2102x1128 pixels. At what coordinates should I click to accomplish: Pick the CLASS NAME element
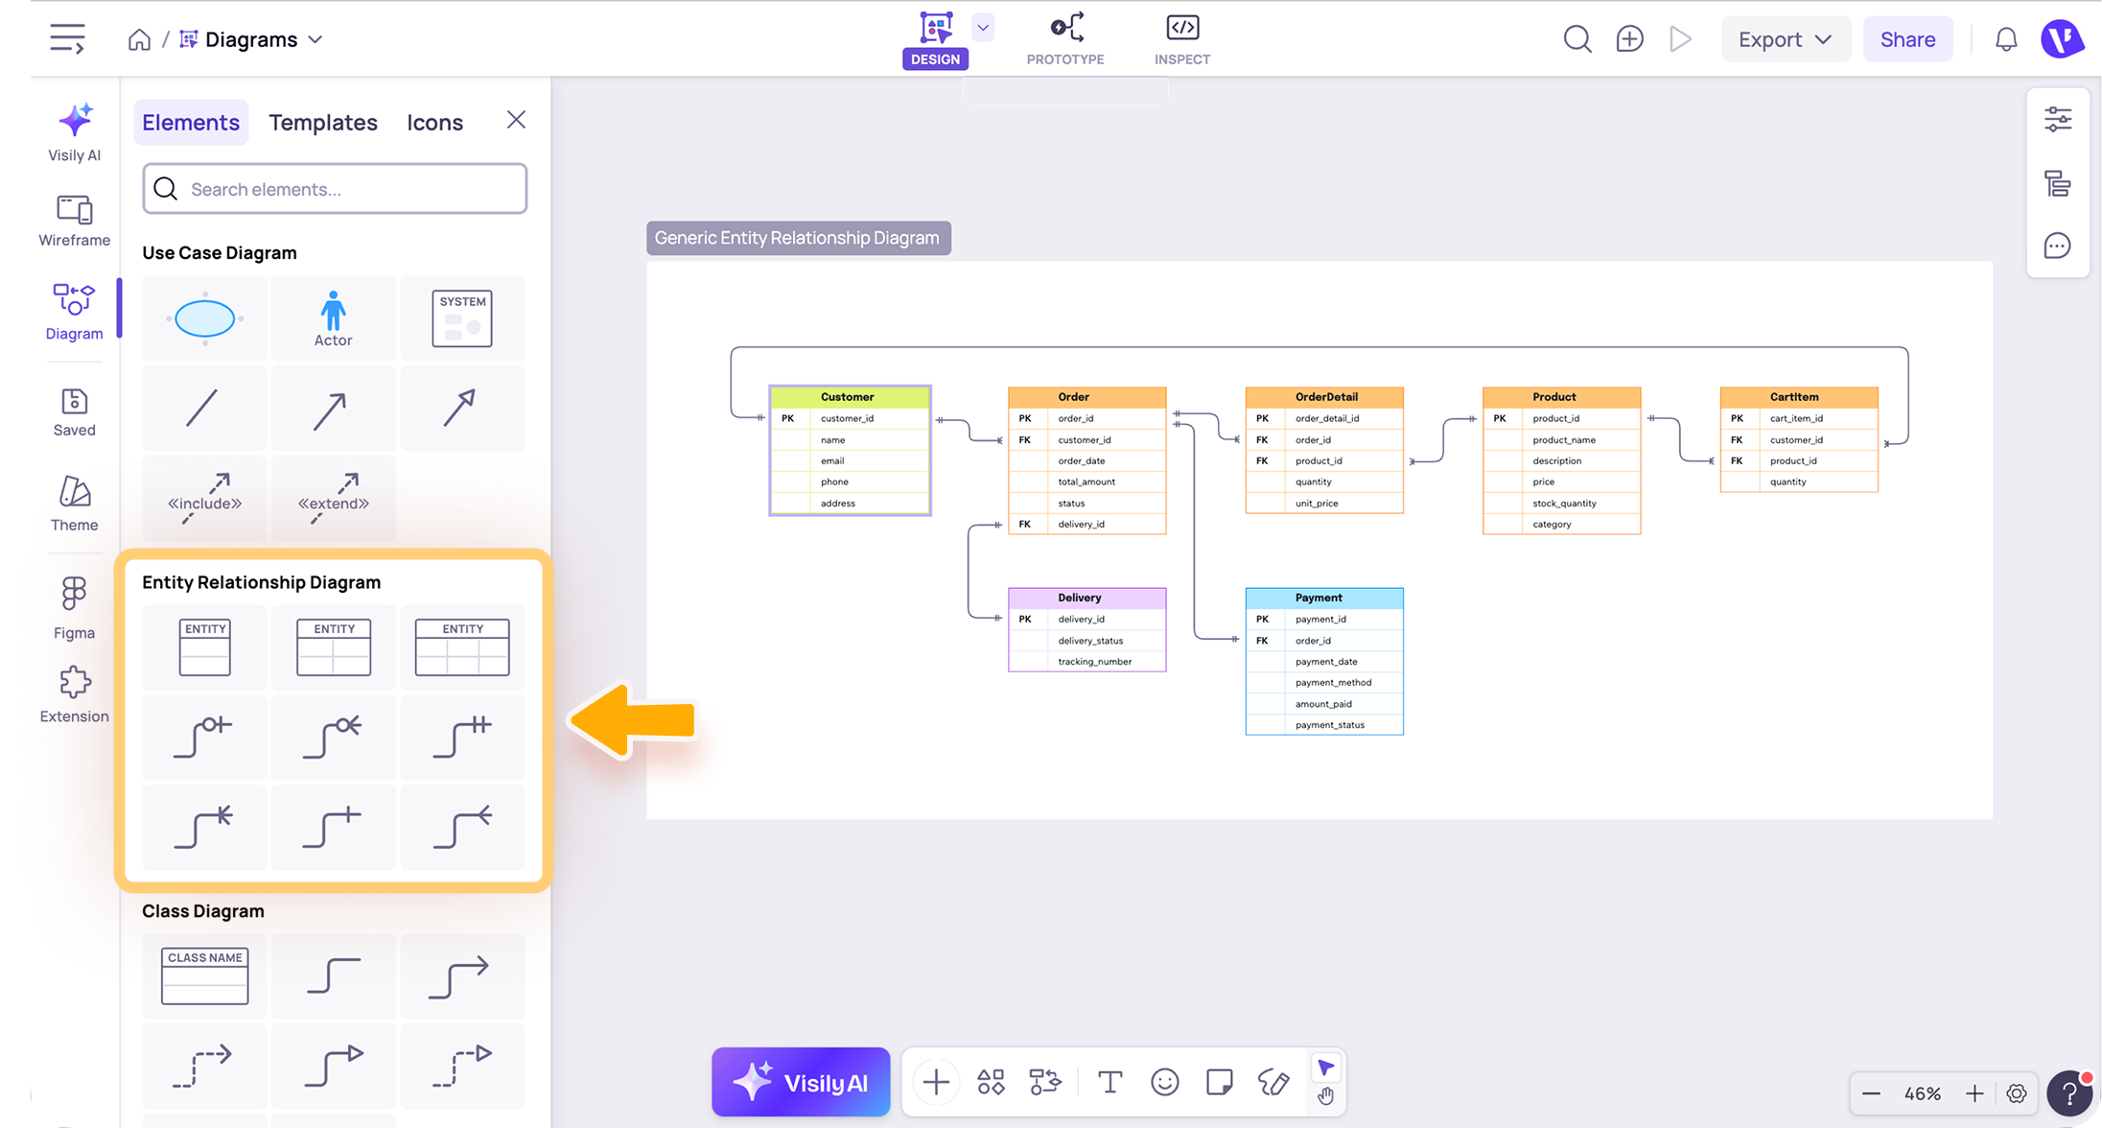point(204,975)
